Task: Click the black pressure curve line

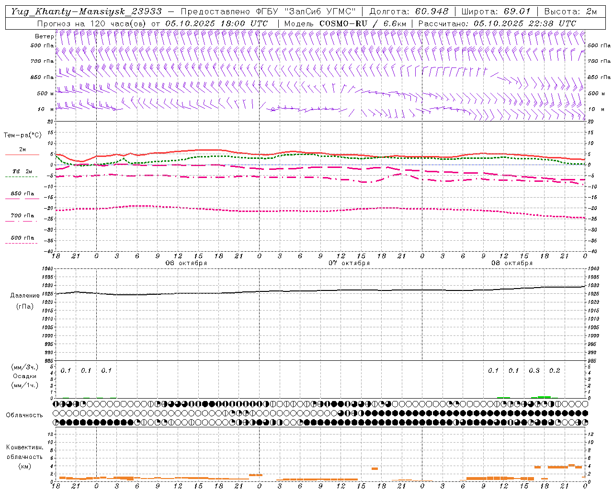Action: pos(321,290)
